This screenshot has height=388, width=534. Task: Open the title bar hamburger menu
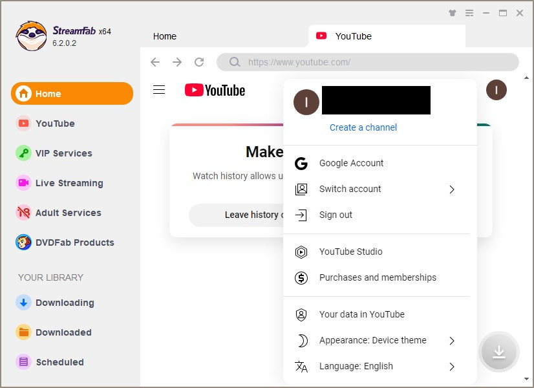(x=469, y=13)
